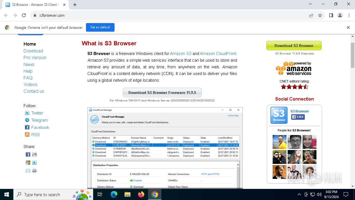Click the green Download S3 Browser button
355x200 pixels.
click(294, 46)
